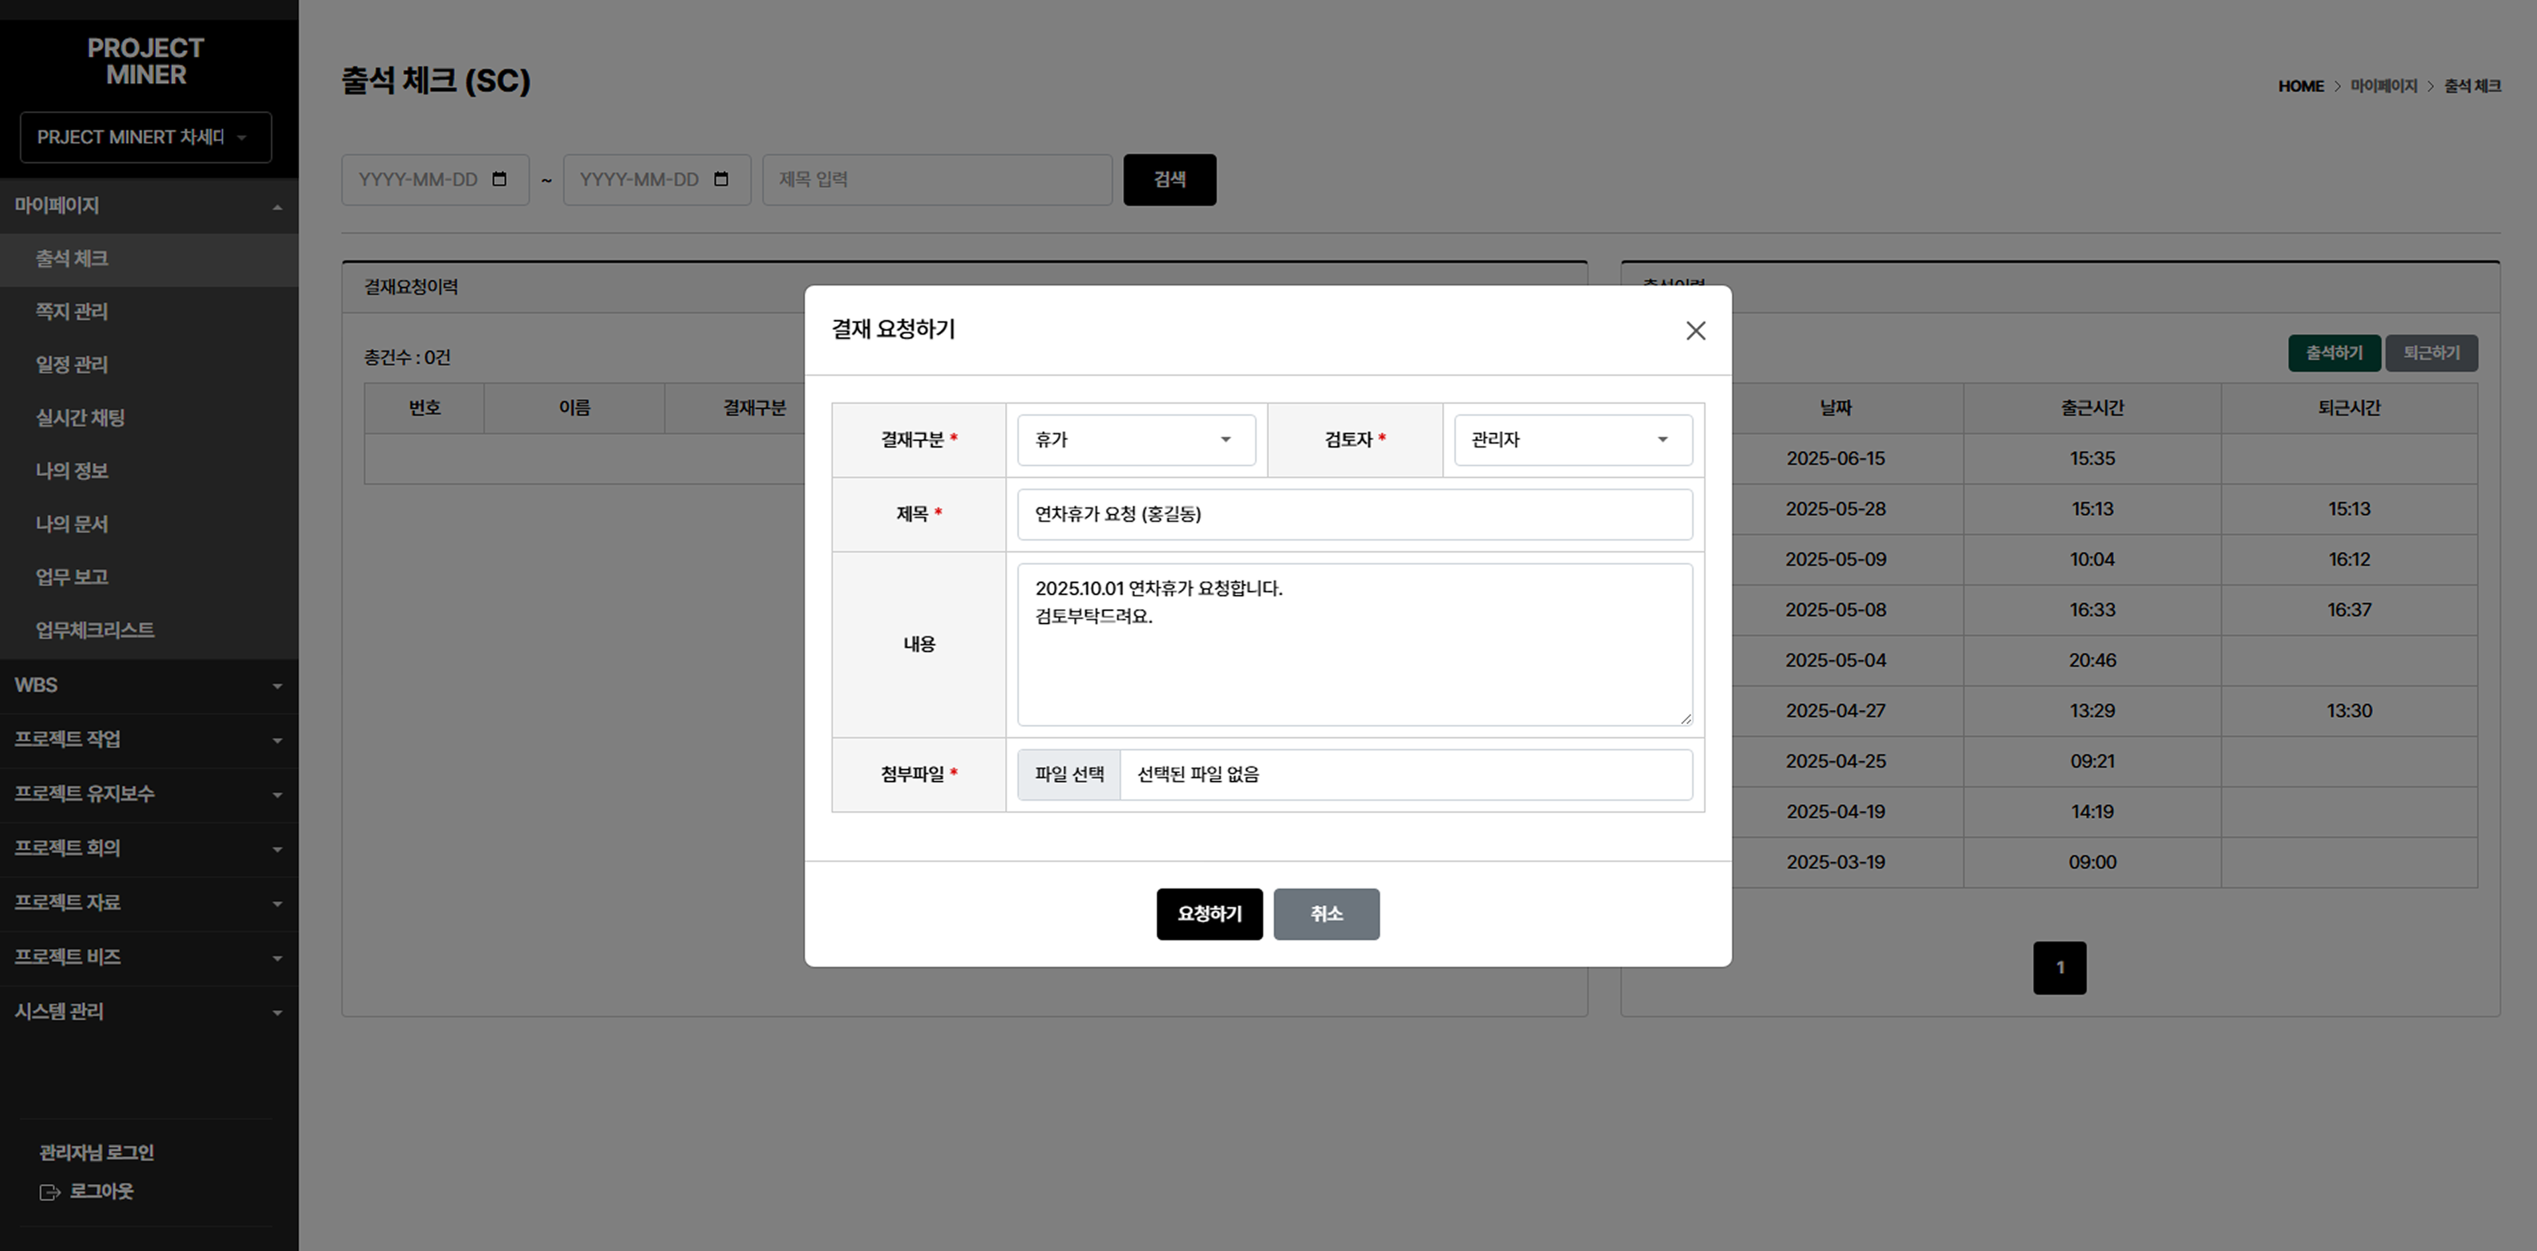Viewport: 2537px width, 1251px height.
Task: Open the start date calendar picker icon
Action: click(x=499, y=179)
